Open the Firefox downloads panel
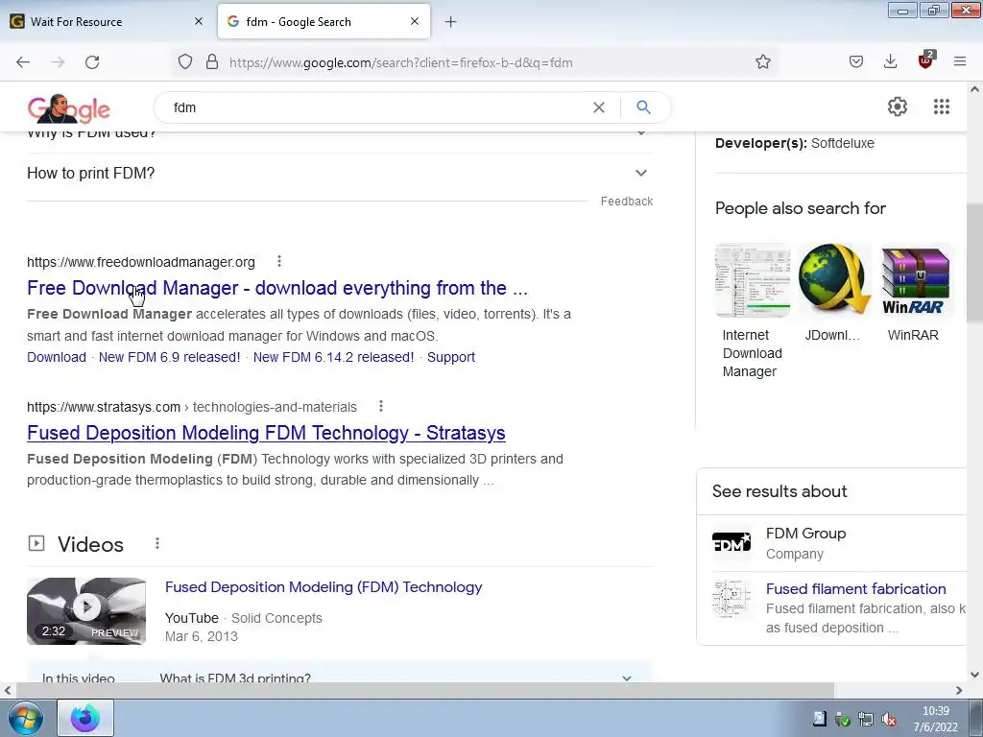Viewport: 983px width, 737px height. [890, 61]
